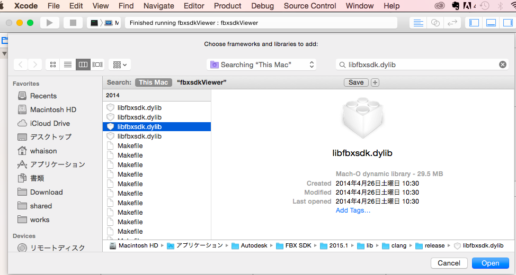Show the version editor
516x275 pixels.
coord(452,23)
